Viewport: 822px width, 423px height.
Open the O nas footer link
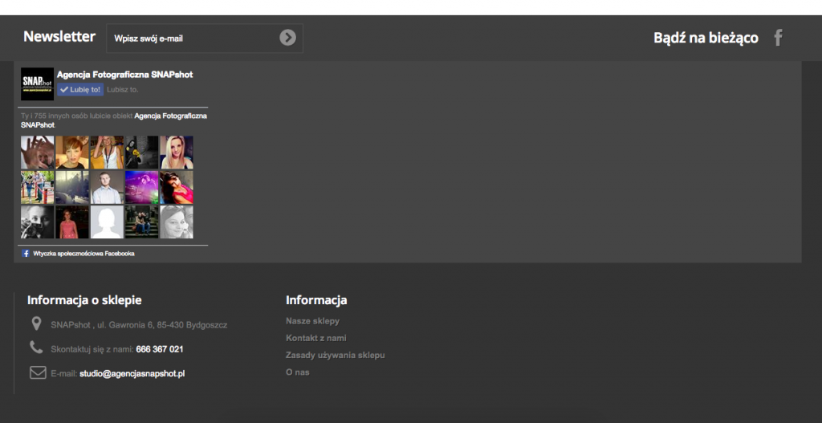tap(297, 372)
